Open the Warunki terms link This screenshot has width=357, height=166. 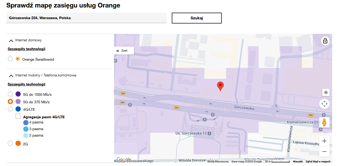[298, 162]
